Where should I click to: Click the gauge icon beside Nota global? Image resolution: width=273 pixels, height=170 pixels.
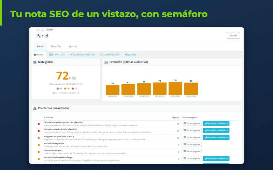35,62
